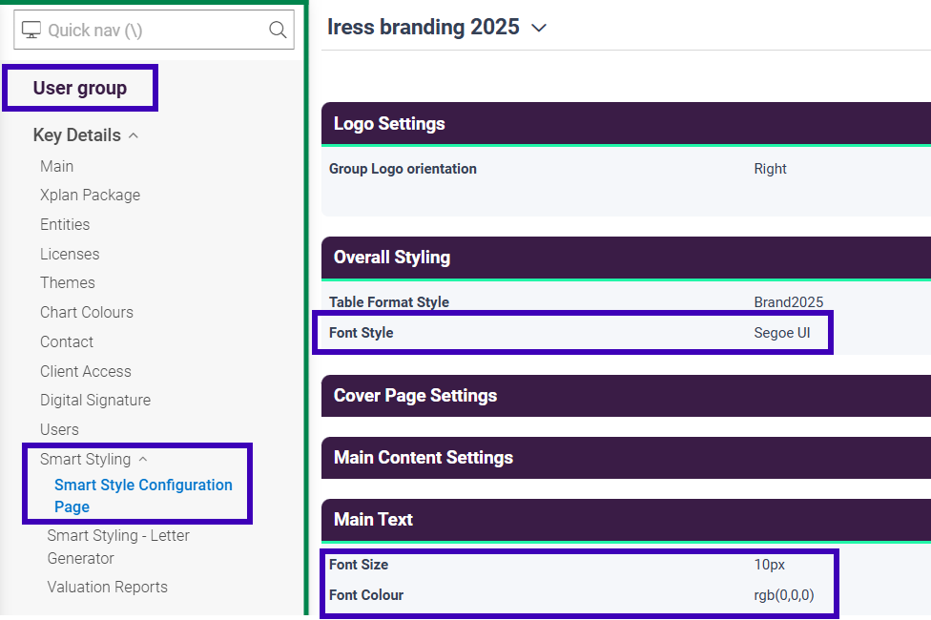Open the Iress branding 2025 dropdown
The image size is (931, 620).
tap(539, 28)
